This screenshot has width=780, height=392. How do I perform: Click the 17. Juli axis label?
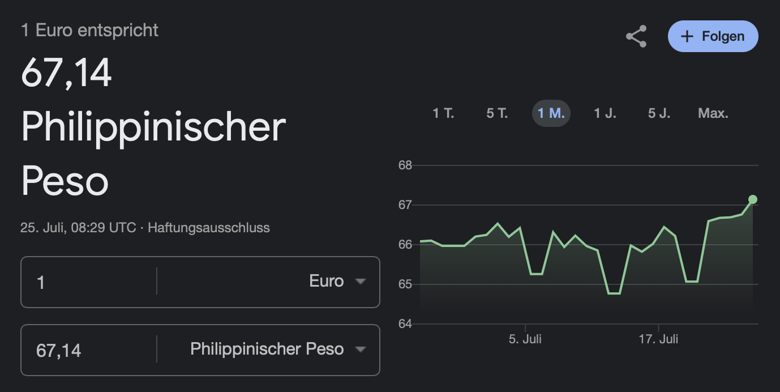[x=658, y=339]
